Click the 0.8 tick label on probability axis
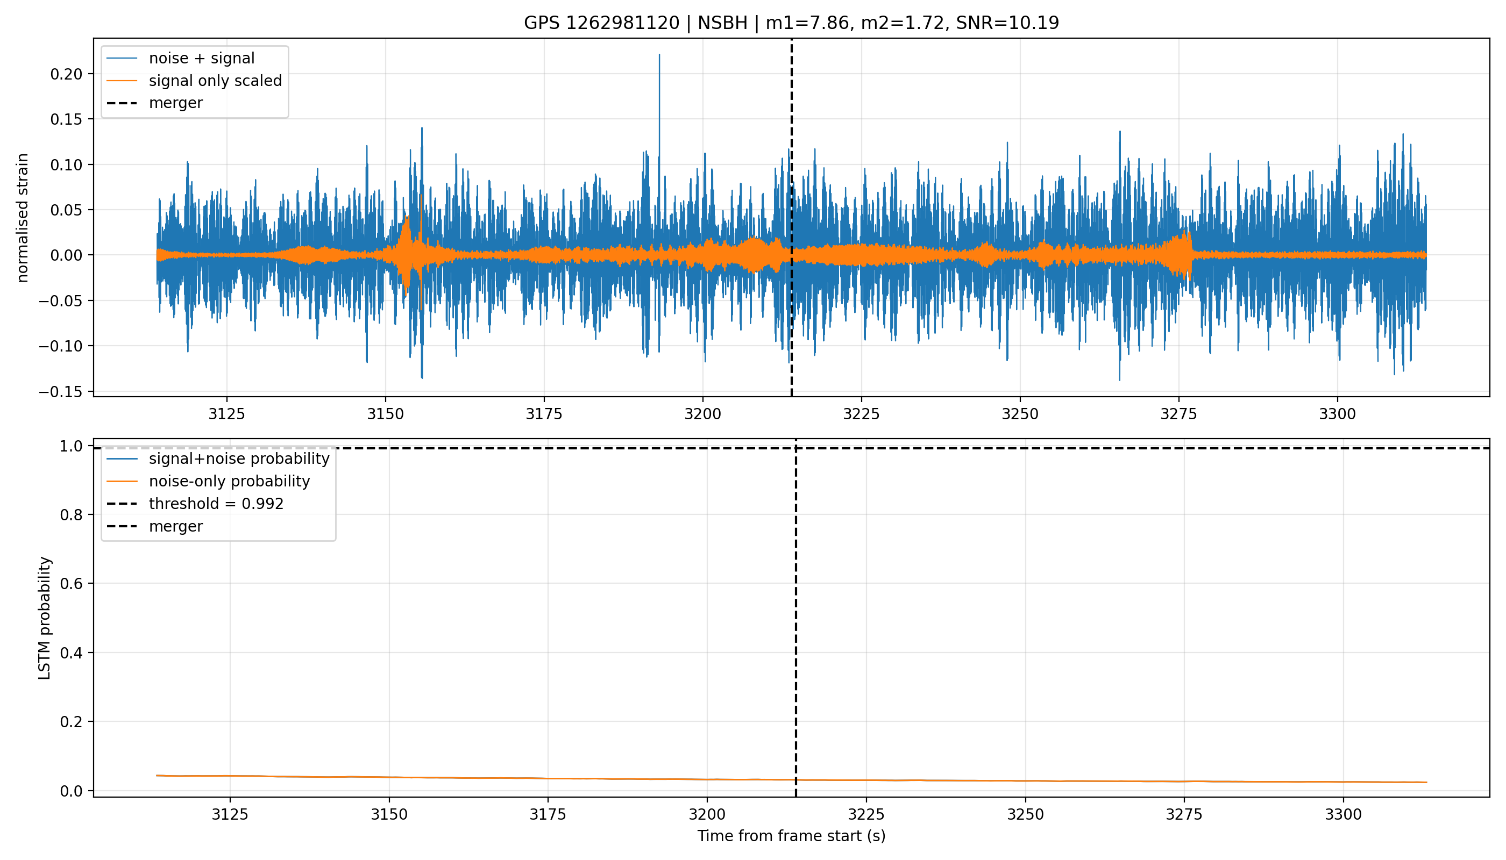Screen dimensions: 1506x860 (x=72, y=515)
